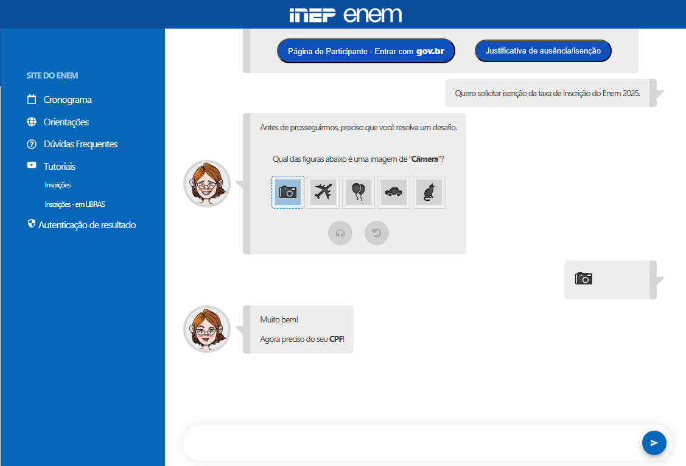
Task: Go to Orientações in the sidebar
Action: (66, 122)
